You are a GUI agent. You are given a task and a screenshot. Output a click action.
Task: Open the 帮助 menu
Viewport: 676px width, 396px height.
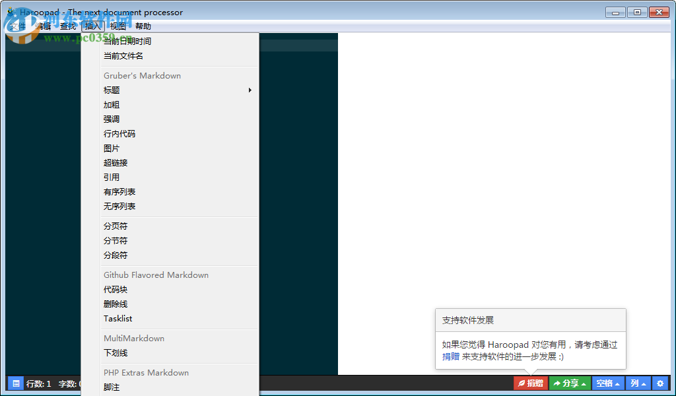141,26
